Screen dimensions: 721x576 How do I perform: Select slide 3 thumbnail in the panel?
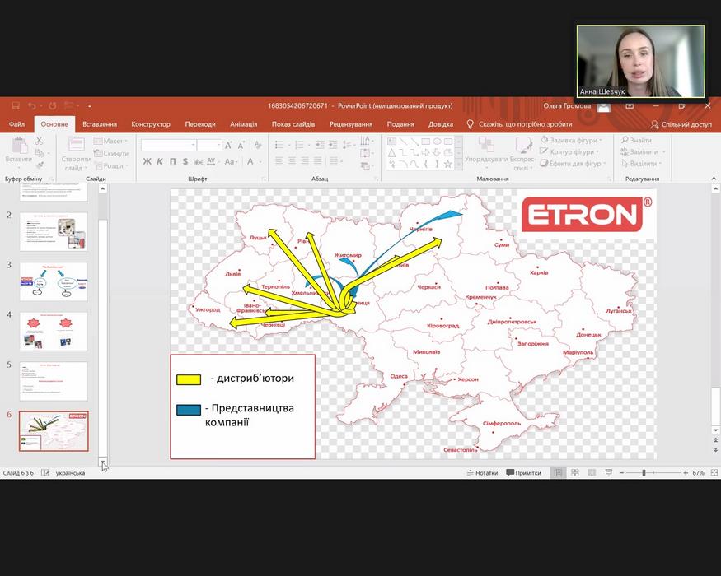[54, 281]
